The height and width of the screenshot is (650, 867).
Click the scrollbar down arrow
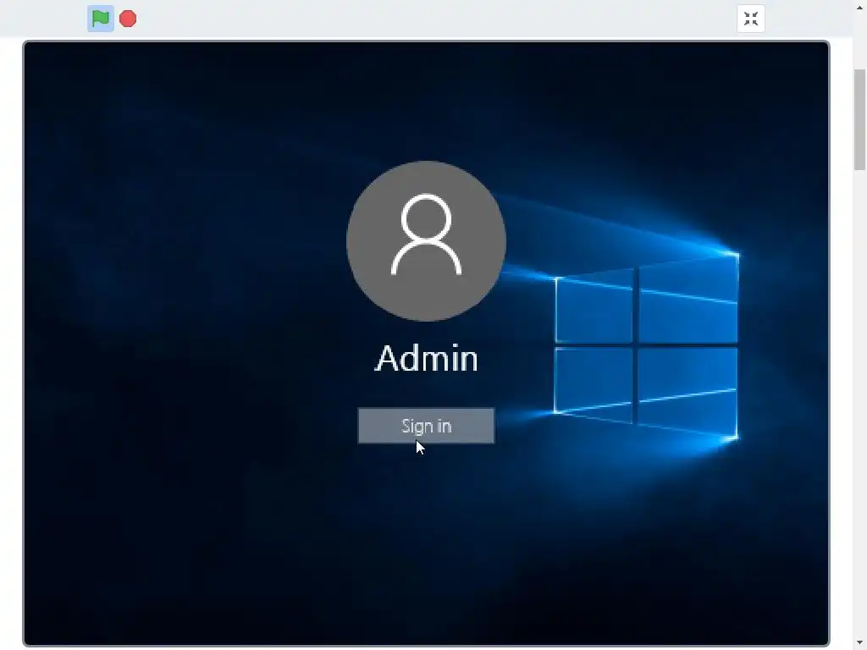(x=859, y=642)
